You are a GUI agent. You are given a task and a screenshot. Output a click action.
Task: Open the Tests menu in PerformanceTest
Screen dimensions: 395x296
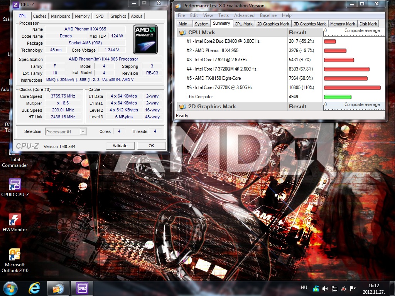coord(223,15)
